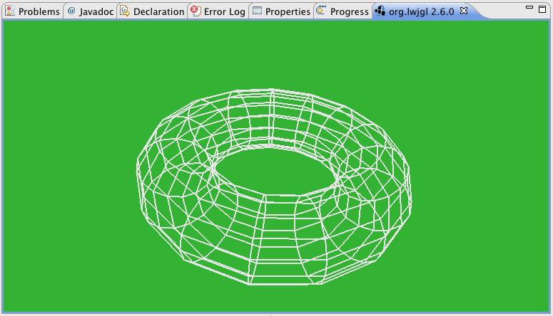Viewport: 553px width, 316px height.
Task: Click the Progress tab icon
Action: pyautogui.click(x=321, y=10)
